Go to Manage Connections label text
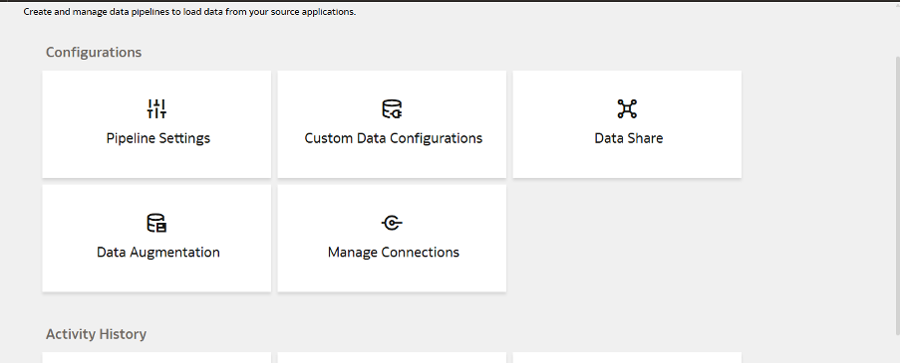 [x=394, y=253]
